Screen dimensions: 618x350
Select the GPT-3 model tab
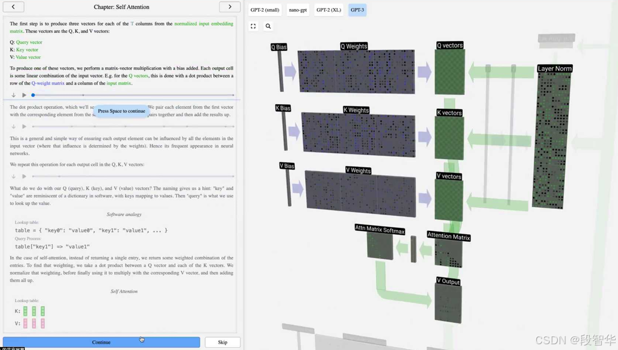coord(357,10)
